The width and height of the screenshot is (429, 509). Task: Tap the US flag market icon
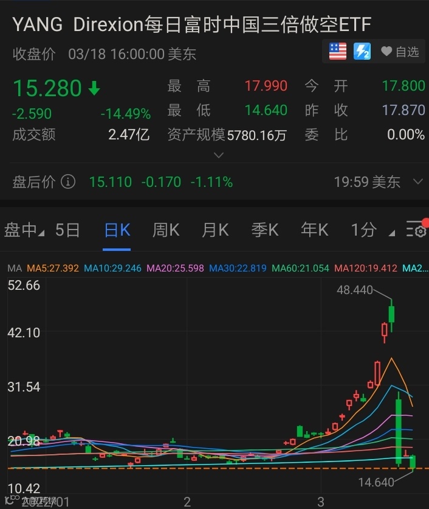click(x=338, y=51)
